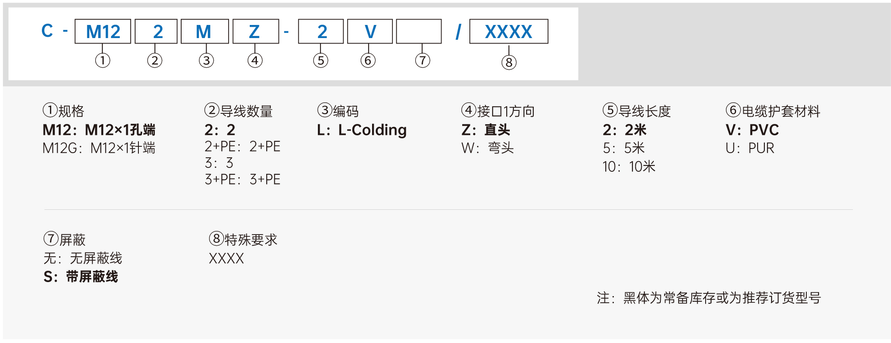The image size is (891, 343).
Task: Click the circled number 2 marker in the diagram
Action: pos(154,60)
